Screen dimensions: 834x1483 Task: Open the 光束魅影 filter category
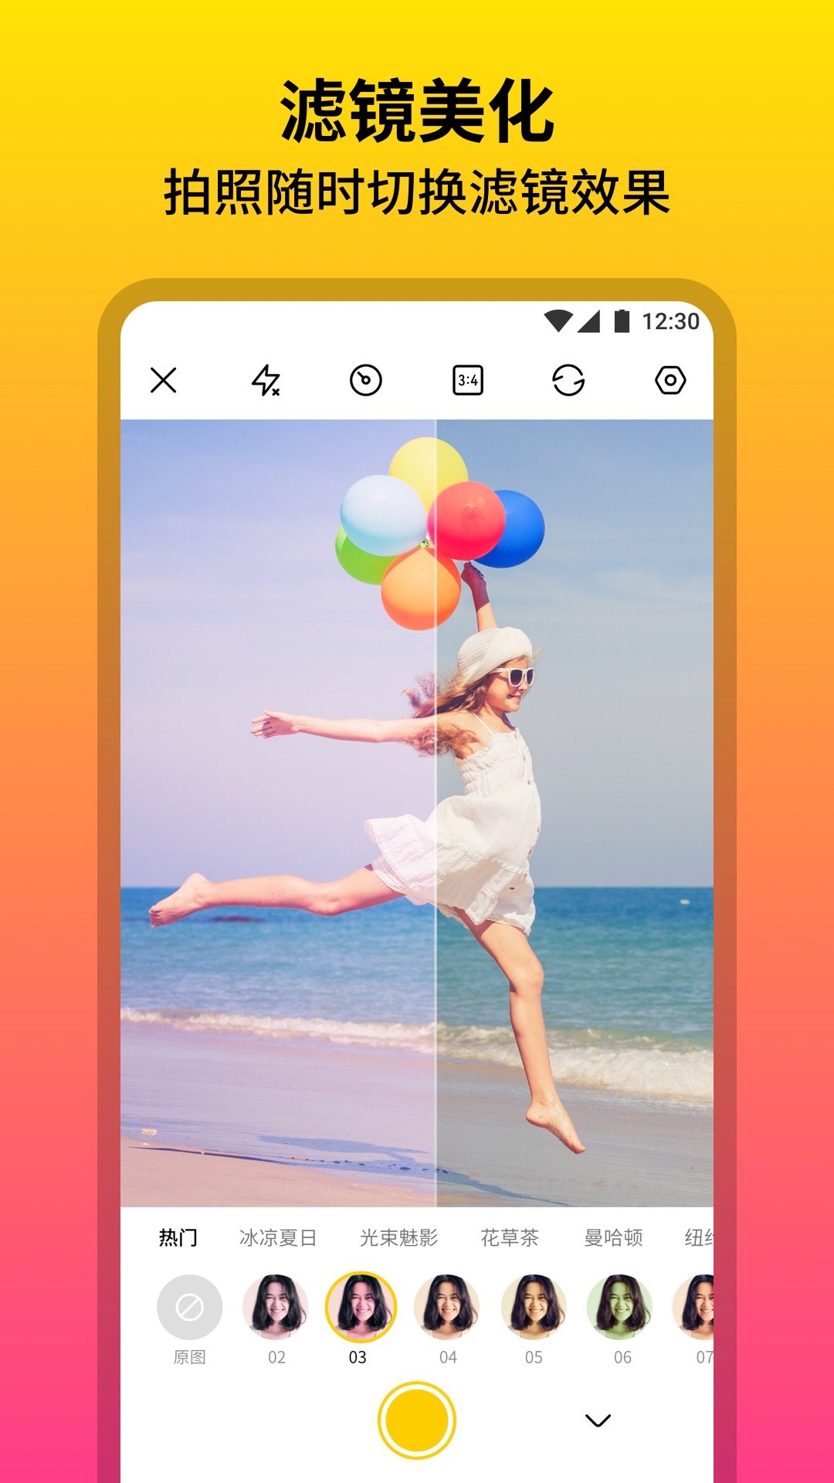[398, 1238]
